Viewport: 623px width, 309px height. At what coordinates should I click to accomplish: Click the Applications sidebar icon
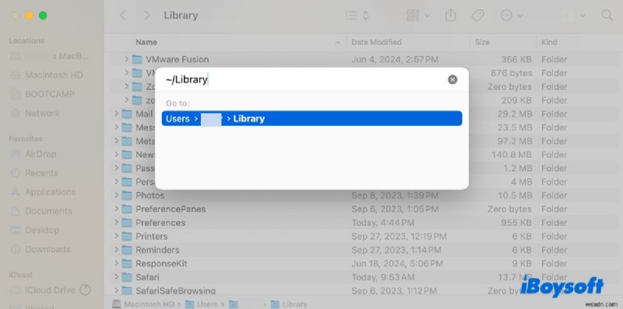[16, 192]
